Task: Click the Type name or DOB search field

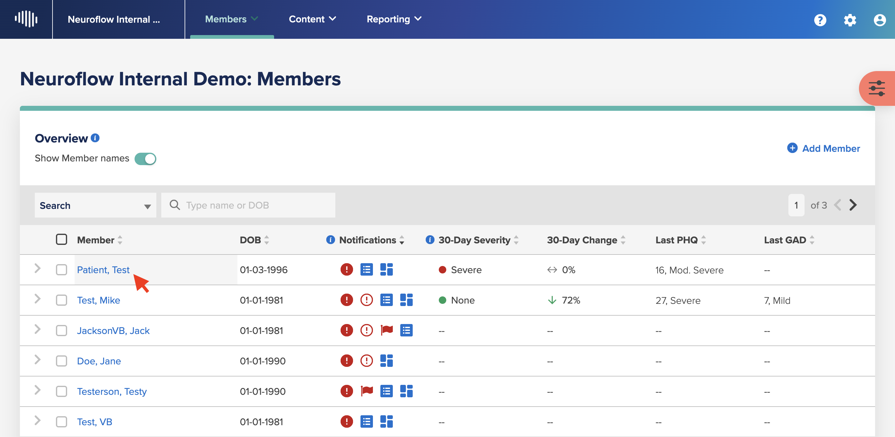Action: tap(248, 205)
